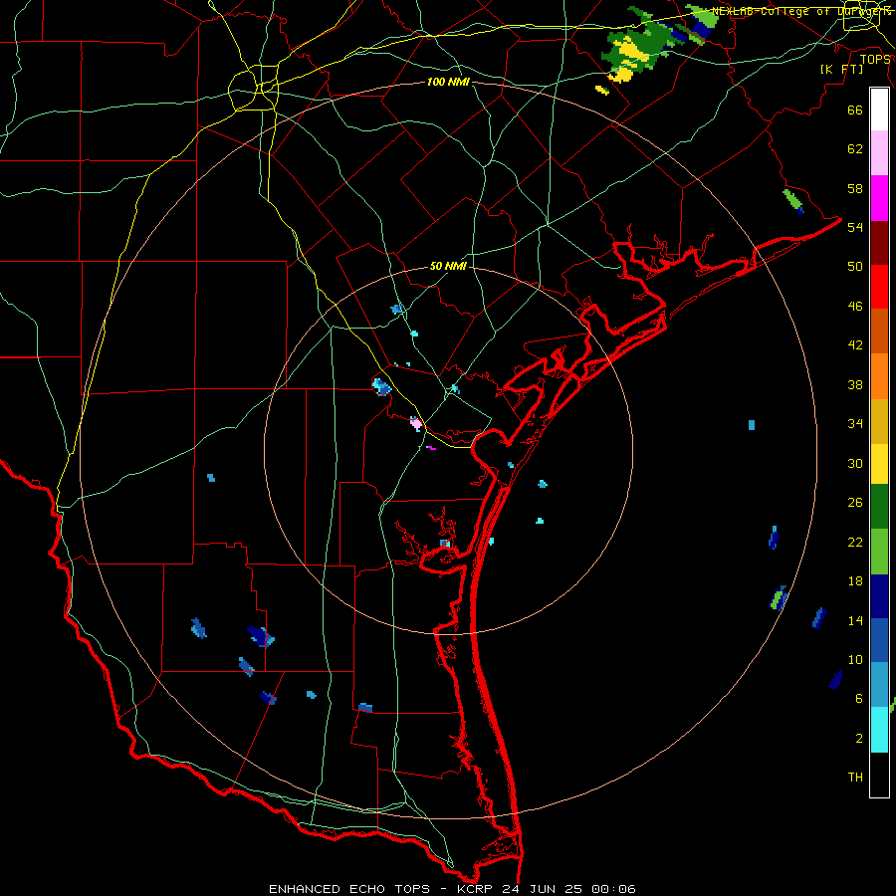Pick the magenta block in the color scale
Viewport: 896px width, 896px height.
[x=879, y=198]
